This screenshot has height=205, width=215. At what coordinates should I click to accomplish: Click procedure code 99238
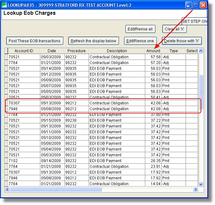[x=71, y=120]
